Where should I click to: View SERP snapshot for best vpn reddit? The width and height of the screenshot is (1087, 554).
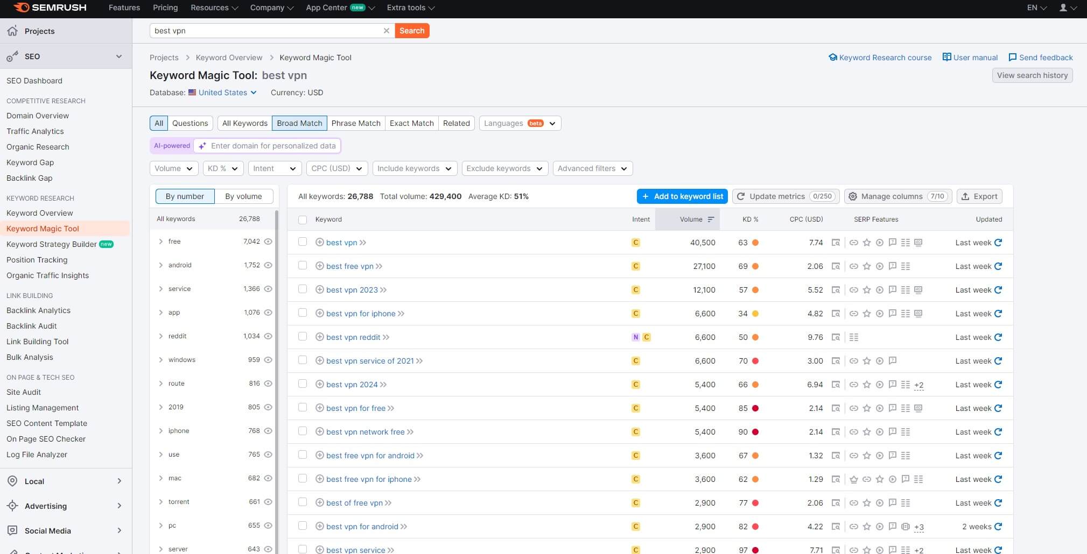[836, 337]
